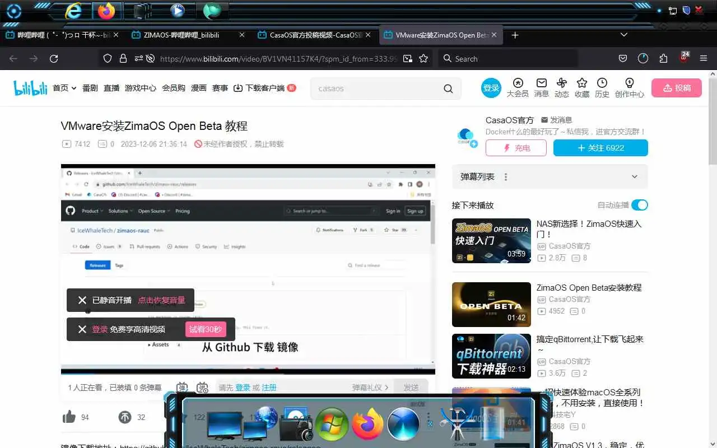
Task: Toggle the 自动连播 autoplay switch
Action: (x=639, y=205)
